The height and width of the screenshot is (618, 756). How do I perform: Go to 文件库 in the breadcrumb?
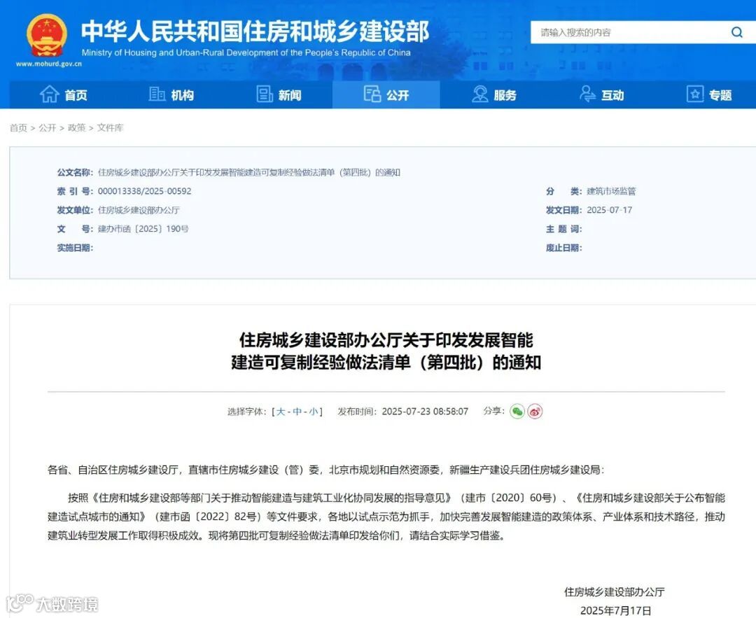click(x=111, y=128)
